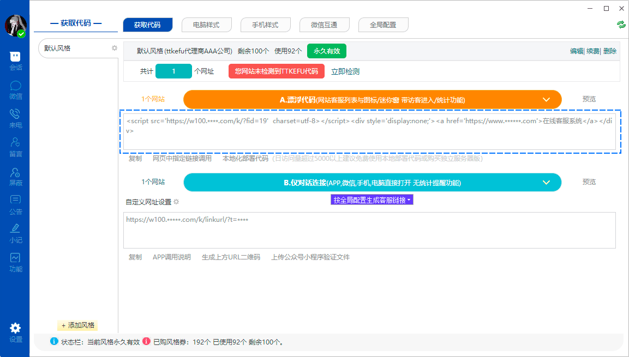Switch to 微信互通 tab

click(x=325, y=25)
